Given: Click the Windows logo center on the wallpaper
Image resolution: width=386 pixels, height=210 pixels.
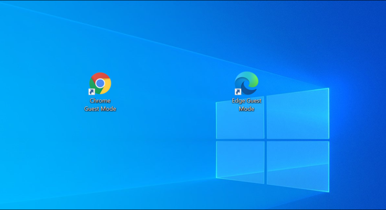Looking at the screenshot, I should coord(266,140).
